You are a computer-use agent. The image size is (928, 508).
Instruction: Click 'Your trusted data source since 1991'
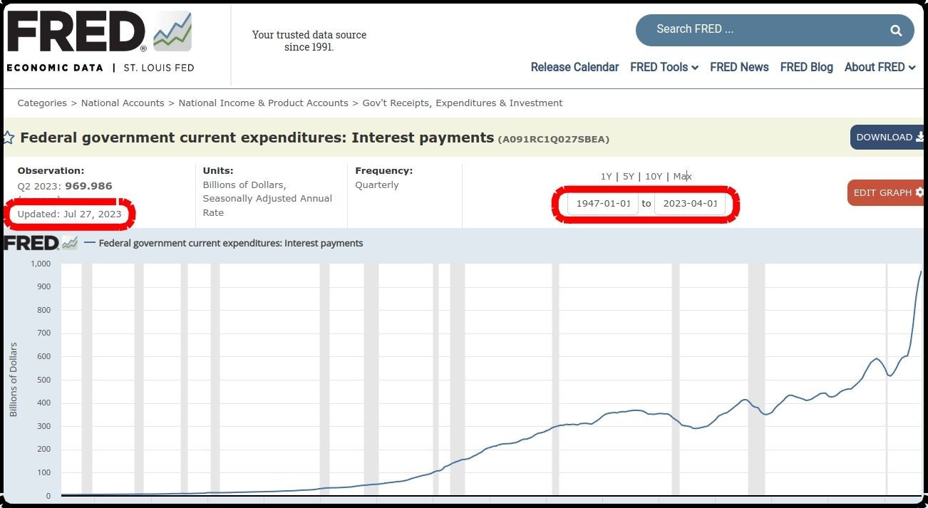point(309,41)
